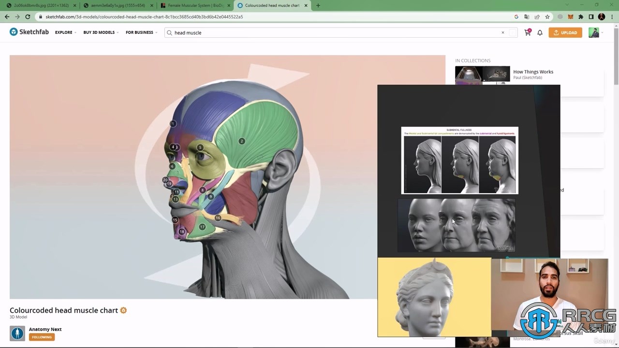619x348 pixels.
Task: Reload the Sketchfab page
Action: coord(28,16)
